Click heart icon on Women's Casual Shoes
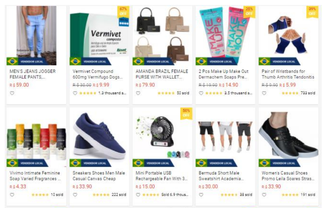Image resolution: width=322 pixels, height=208 pixels. 264,195
